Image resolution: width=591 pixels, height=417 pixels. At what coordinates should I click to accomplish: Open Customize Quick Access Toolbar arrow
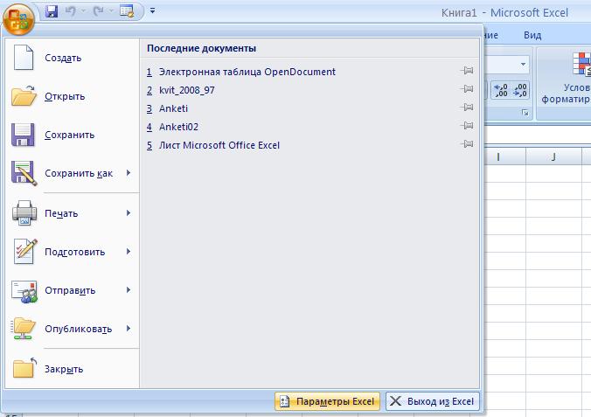coord(152,10)
